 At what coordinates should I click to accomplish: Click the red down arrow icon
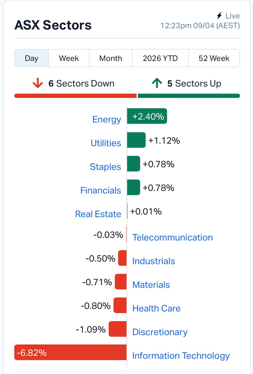coord(38,83)
